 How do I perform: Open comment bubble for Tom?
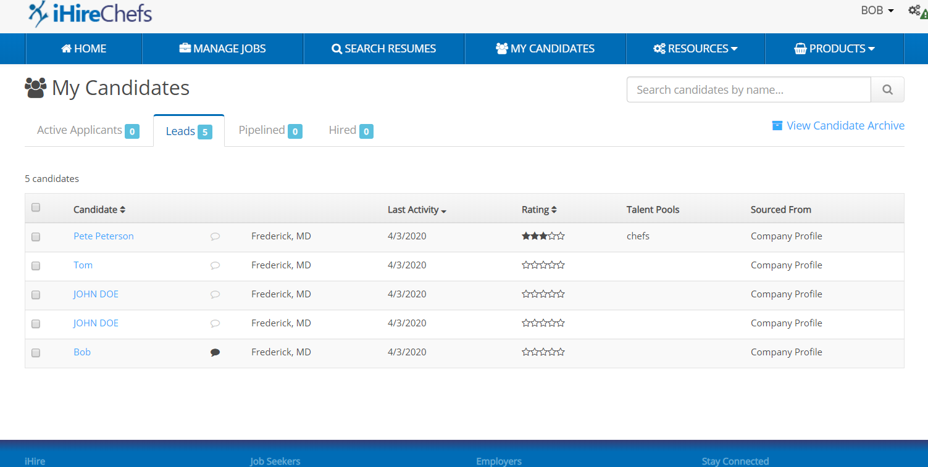(215, 265)
